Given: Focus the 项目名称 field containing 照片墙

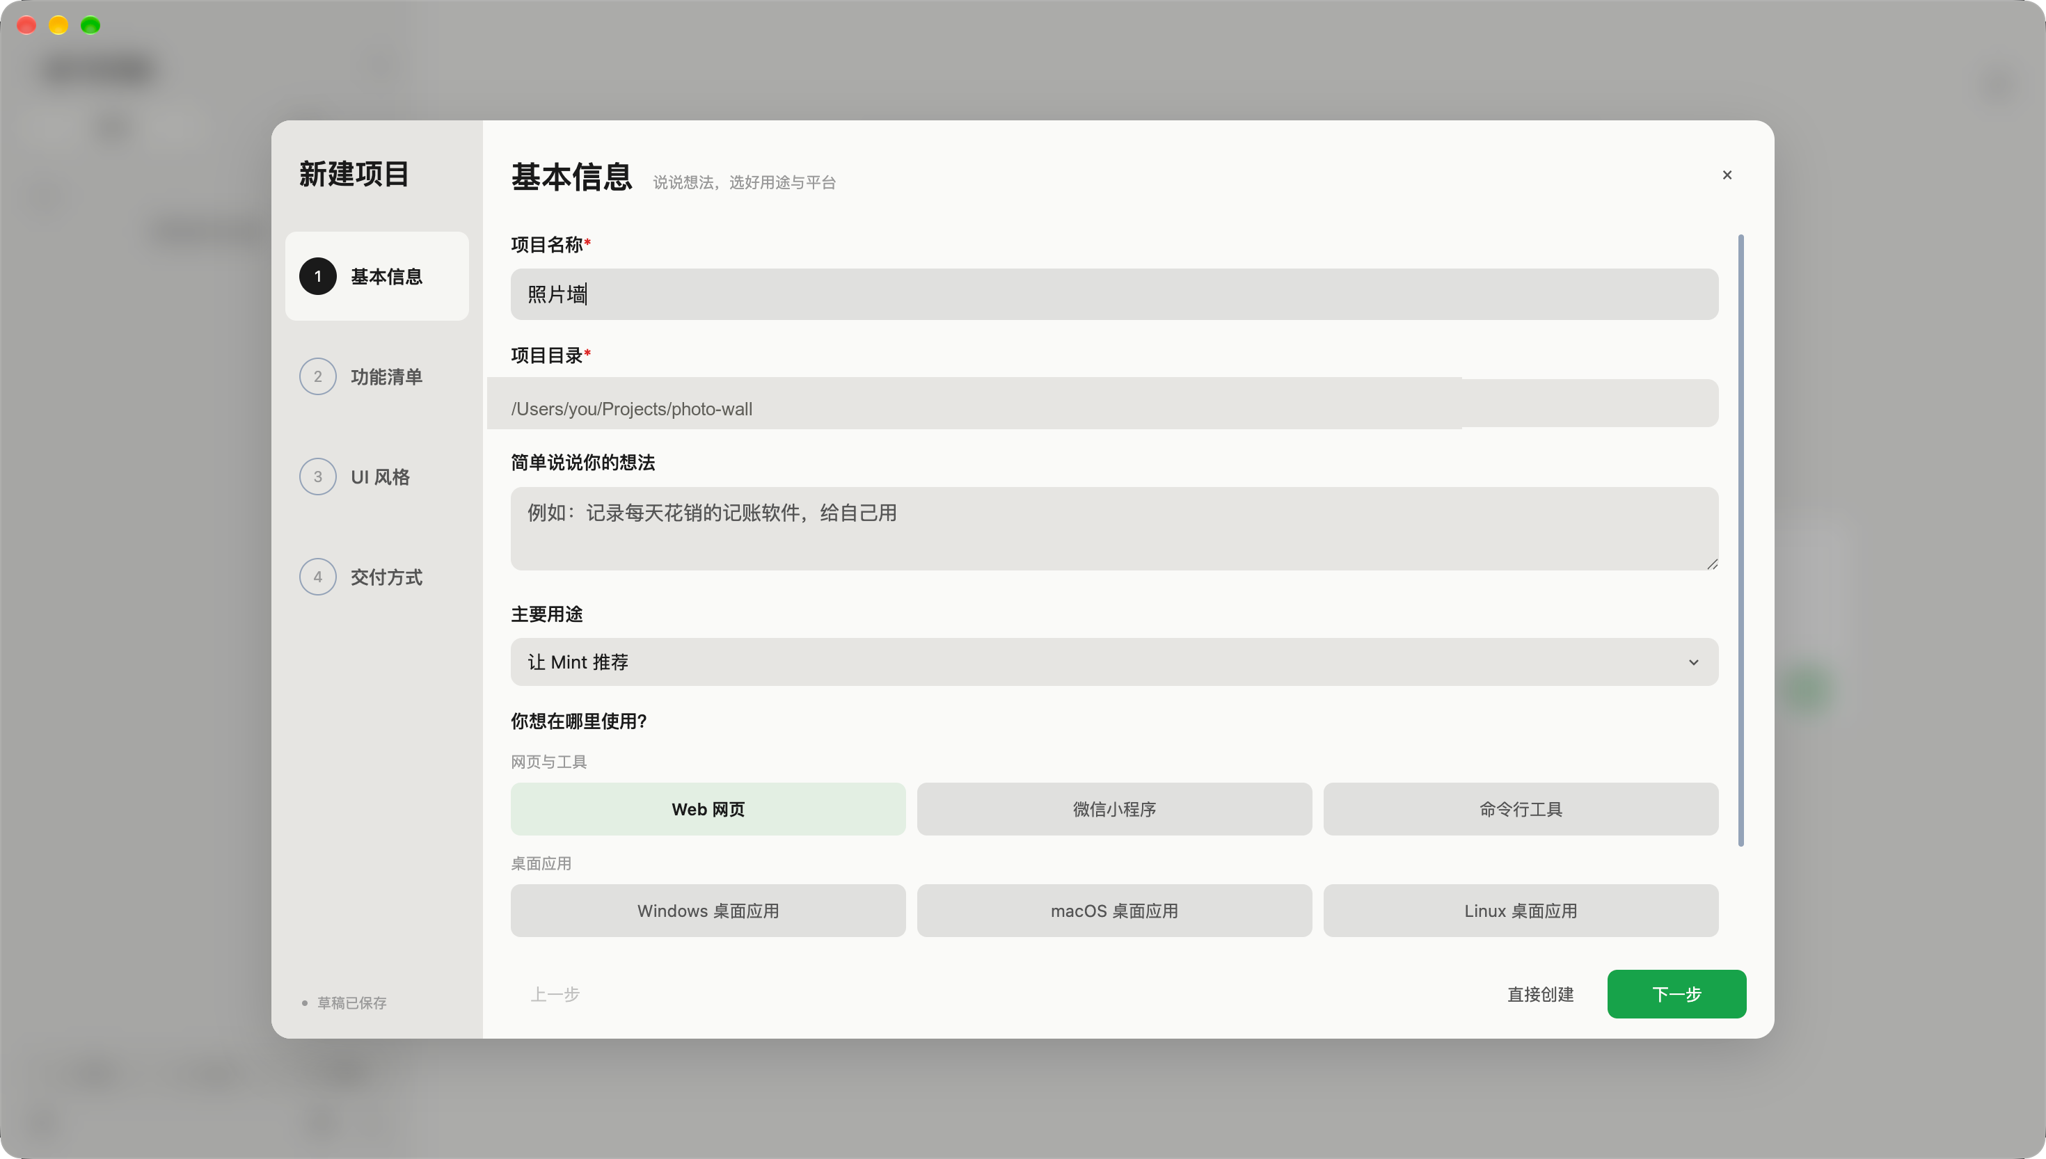Looking at the screenshot, I should coord(1113,294).
